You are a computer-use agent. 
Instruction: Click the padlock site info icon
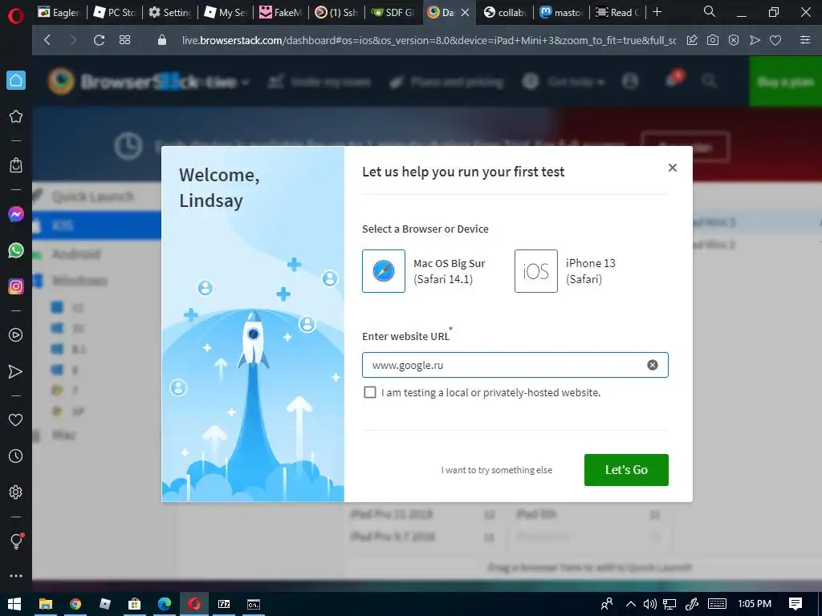point(162,40)
